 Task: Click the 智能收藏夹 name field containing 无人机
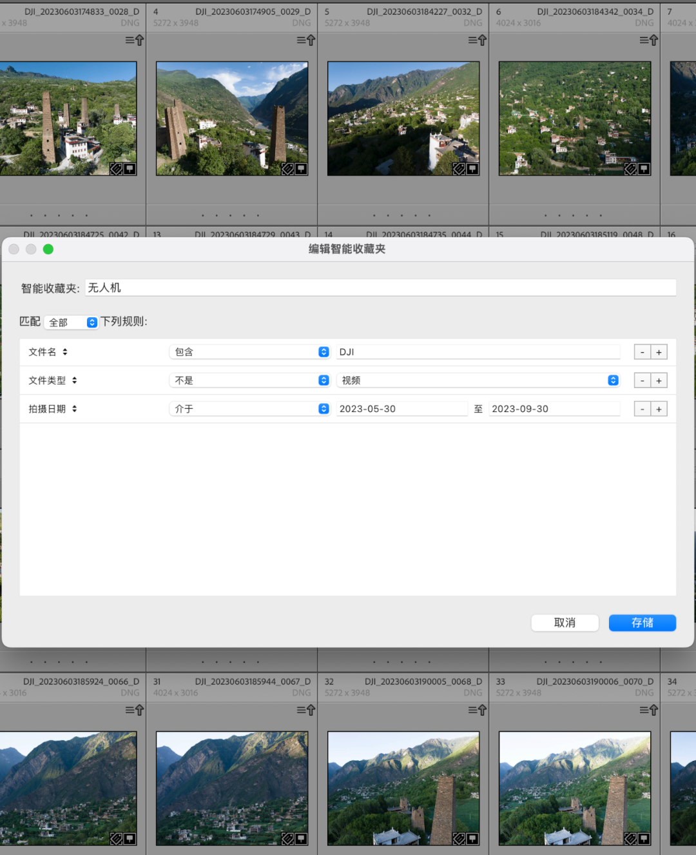380,288
